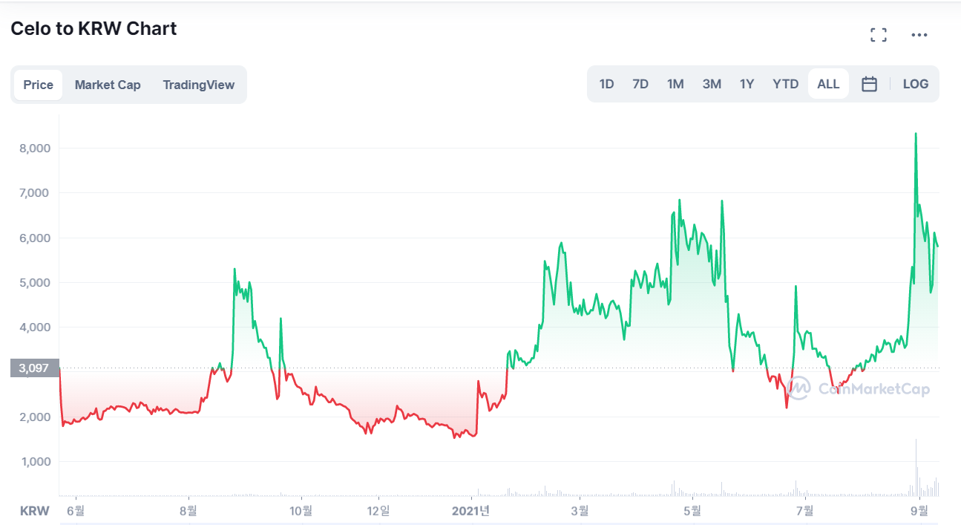Select the YTD time range

[785, 84]
